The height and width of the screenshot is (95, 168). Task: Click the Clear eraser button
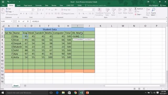[138, 14]
